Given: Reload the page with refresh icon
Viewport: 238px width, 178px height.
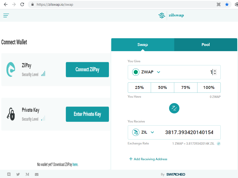Looking at the screenshot, I should click(x=22, y=4).
